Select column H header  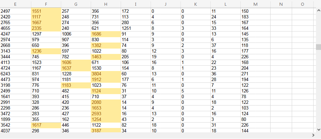click(106, 4)
